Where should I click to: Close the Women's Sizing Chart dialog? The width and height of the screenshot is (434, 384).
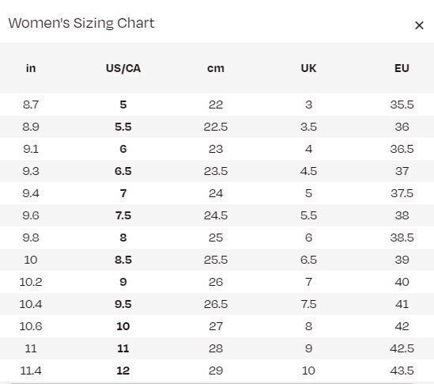click(x=419, y=25)
